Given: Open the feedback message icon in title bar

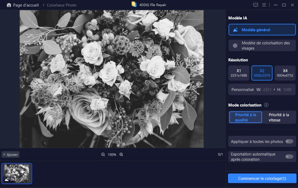Looking at the screenshot, I should [x=255, y=5].
